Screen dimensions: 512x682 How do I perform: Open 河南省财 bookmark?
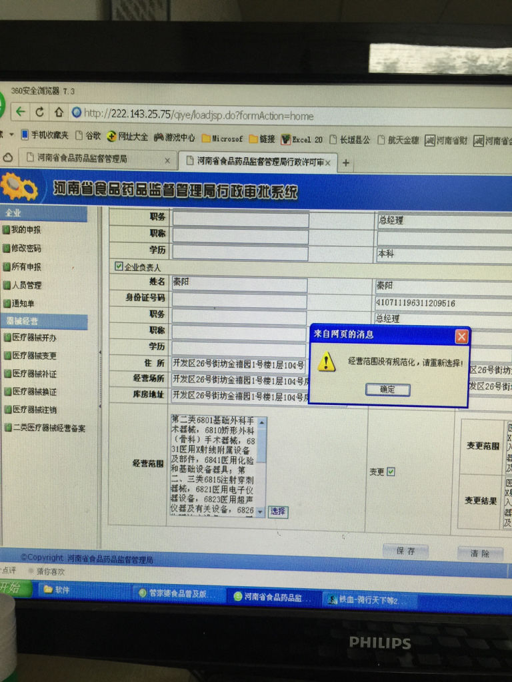[446, 141]
